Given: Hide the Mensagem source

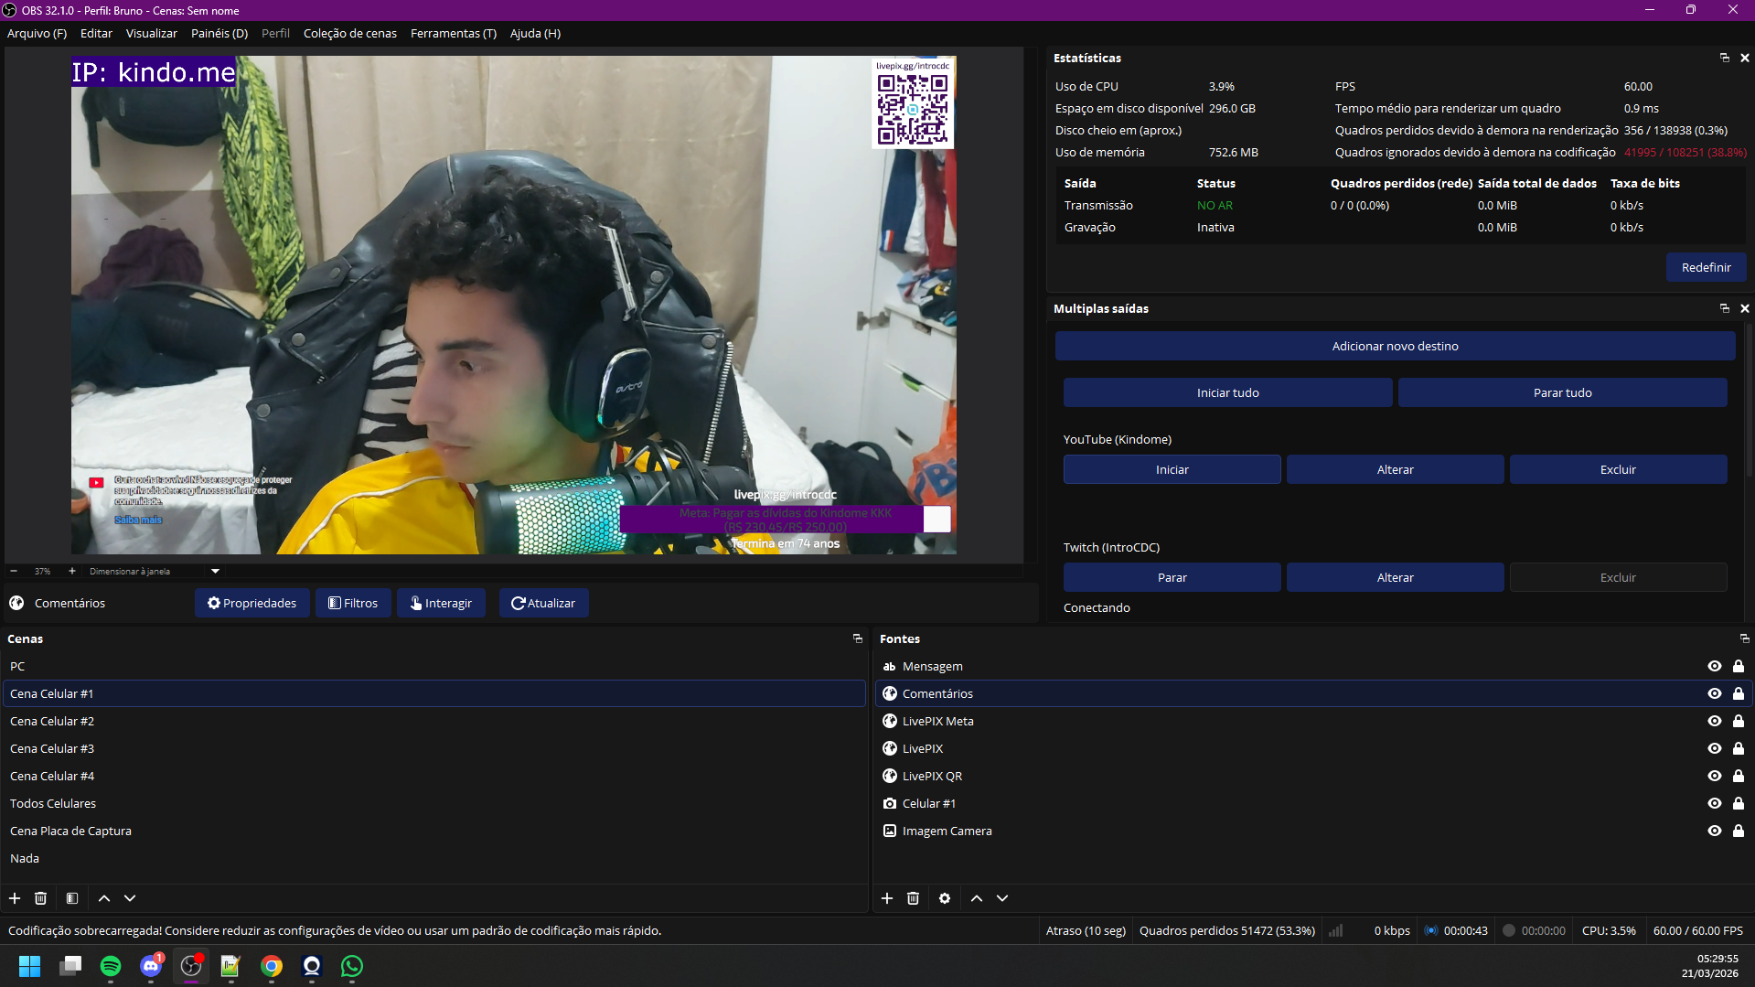Looking at the screenshot, I should pos(1715,666).
